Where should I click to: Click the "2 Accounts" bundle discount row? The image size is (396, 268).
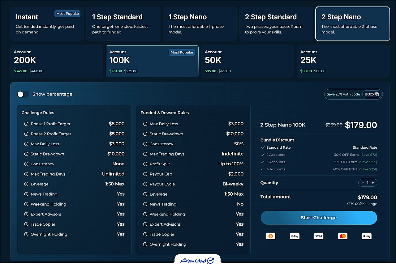coord(319,155)
